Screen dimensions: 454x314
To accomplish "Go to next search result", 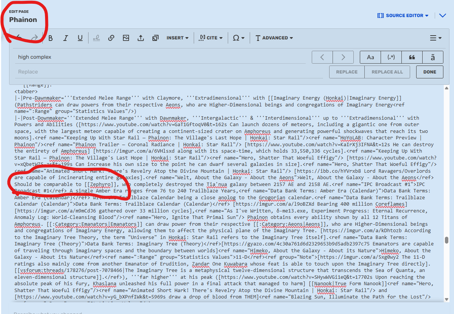I will click(343, 57).
